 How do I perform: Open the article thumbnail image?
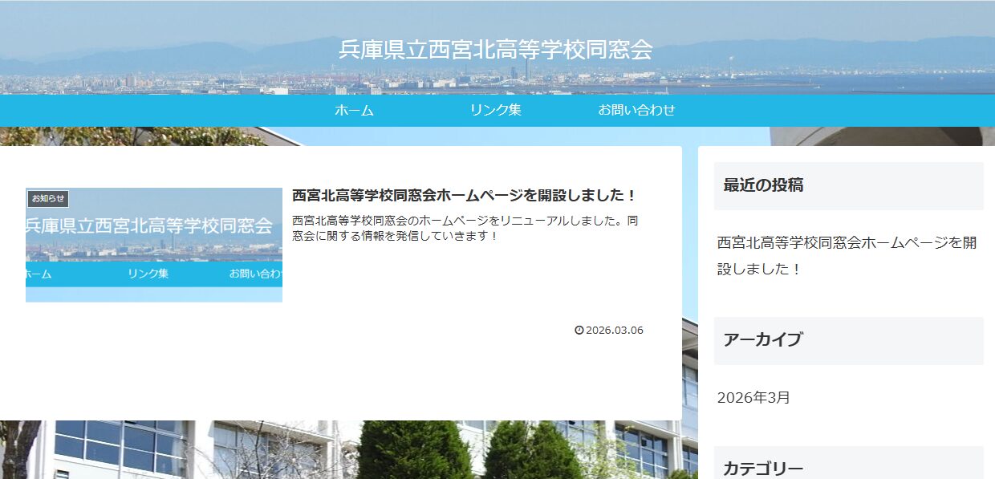click(154, 245)
